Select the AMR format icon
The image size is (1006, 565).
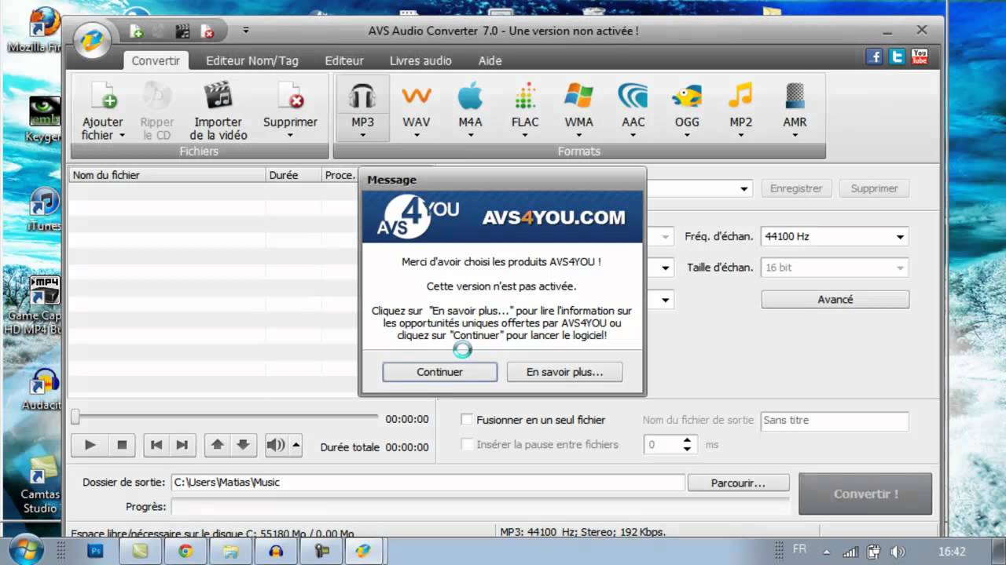pyautogui.click(x=795, y=97)
